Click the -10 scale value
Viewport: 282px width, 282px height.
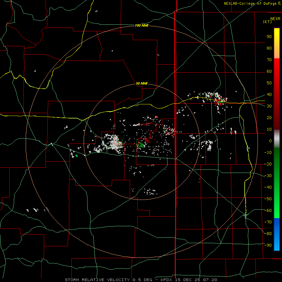(x=268, y=153)
